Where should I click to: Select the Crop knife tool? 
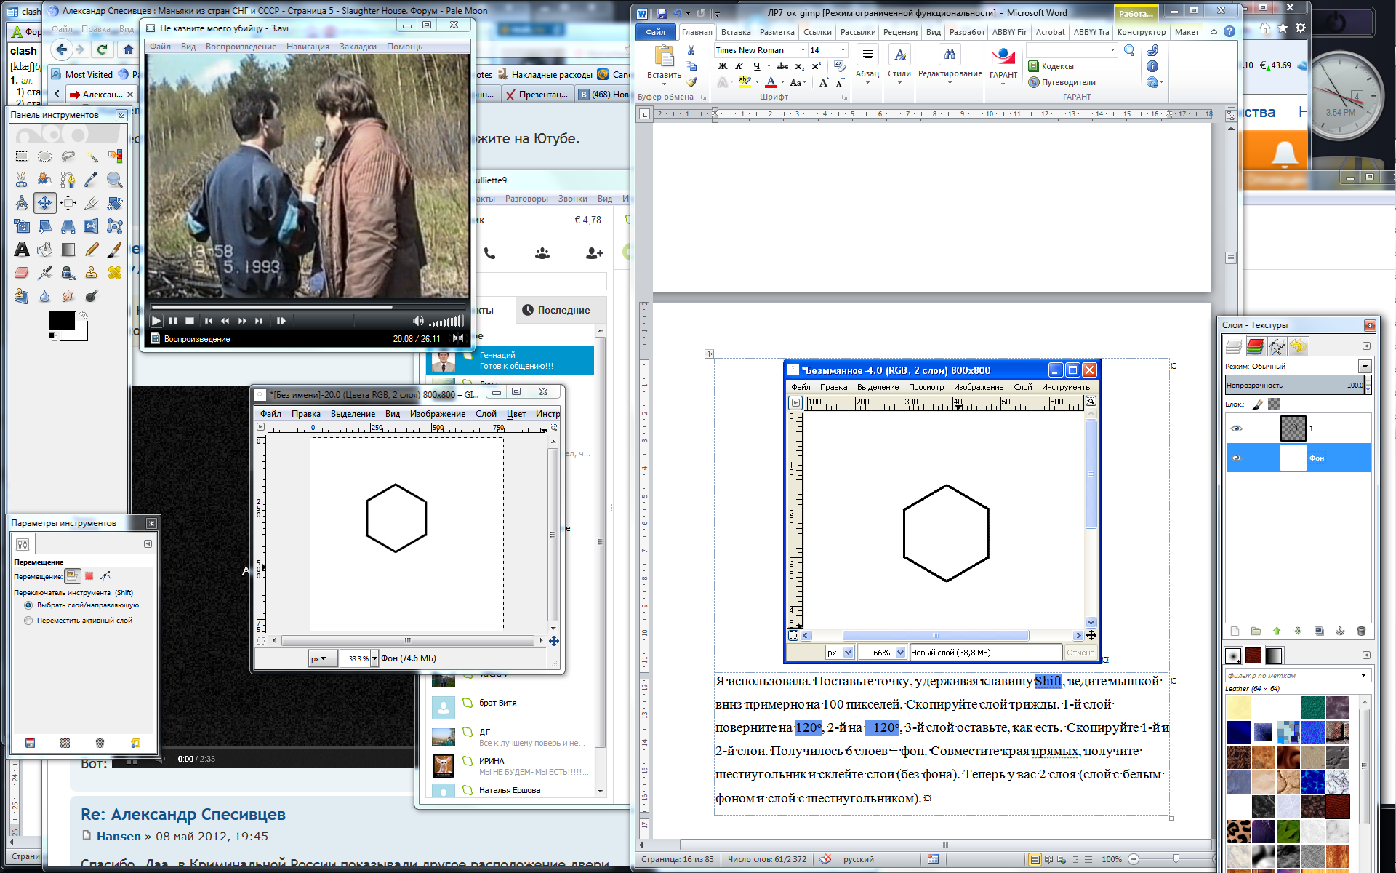coord(92,203)
